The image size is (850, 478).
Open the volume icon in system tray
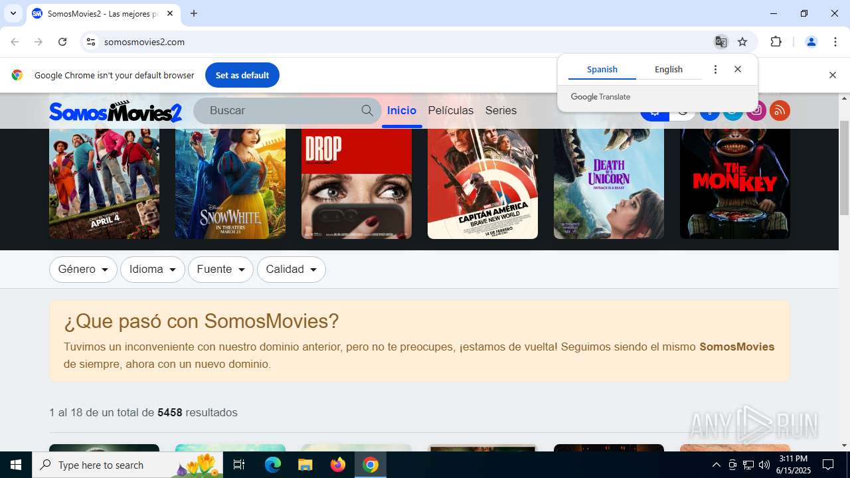pos(764,465)
